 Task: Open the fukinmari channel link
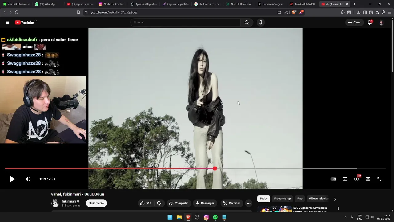(69, 201)
